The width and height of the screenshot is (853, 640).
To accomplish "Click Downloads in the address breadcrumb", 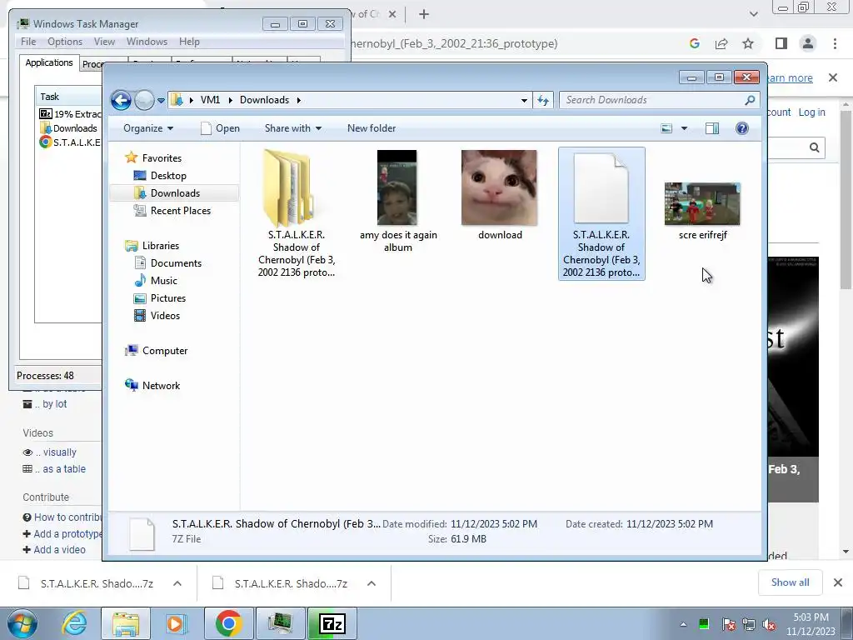I will (x=264, y=100).
